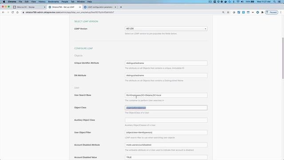The width and height of the screenshot is (284, 160).
Task: Click the Bluetooth menu bar icon
Action: [x=234, y=2]
